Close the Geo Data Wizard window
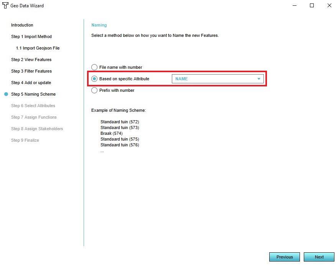336x265 pixels. (x=329, y=6)
